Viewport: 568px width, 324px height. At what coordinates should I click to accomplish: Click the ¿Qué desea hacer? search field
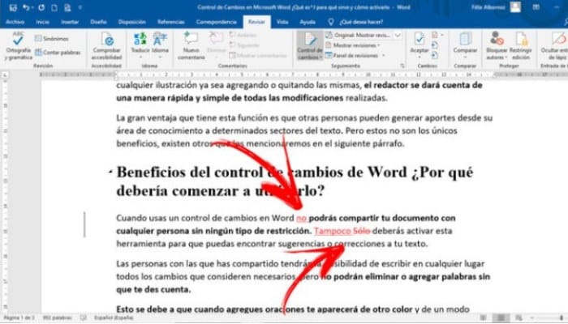click(x=361, y=22)
